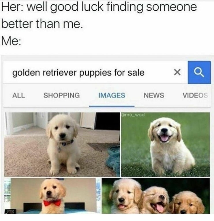Screen dimensions: 214x221
Task: Open the puppy with red bow tie image
Action: pyautogui.click(x=52, y=196)
